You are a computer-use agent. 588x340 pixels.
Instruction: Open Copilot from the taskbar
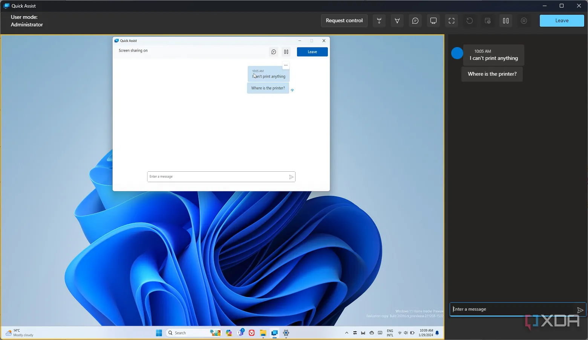pos(229,333)
